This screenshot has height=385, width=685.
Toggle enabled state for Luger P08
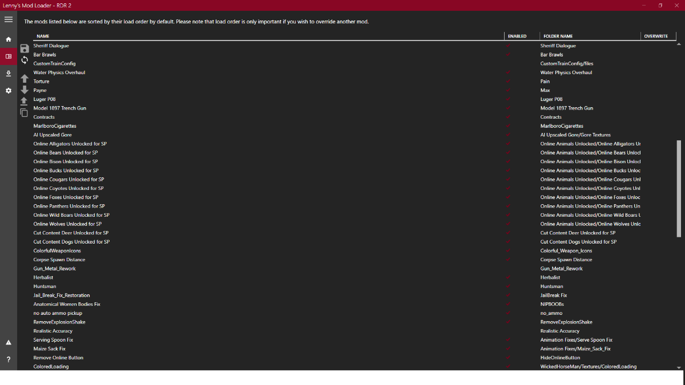[508, 99]
